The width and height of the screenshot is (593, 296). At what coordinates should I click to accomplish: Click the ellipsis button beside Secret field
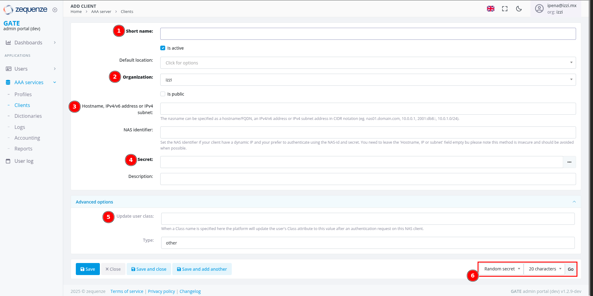(x=569, y=162)
